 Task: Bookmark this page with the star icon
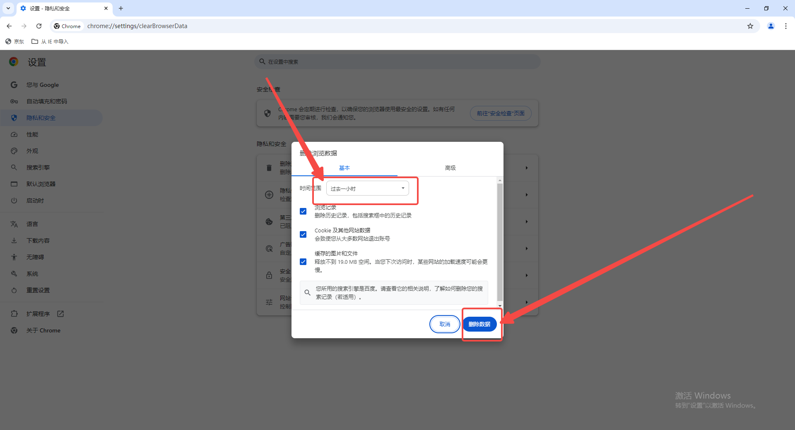(750, 26)
